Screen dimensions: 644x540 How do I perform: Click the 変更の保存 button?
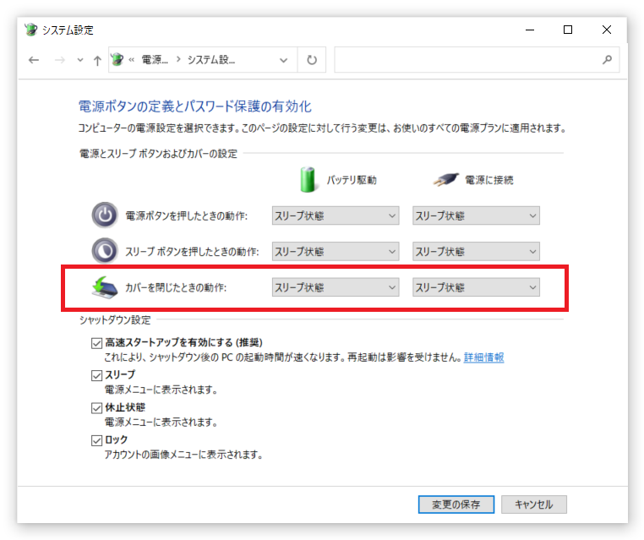(456, 505)
